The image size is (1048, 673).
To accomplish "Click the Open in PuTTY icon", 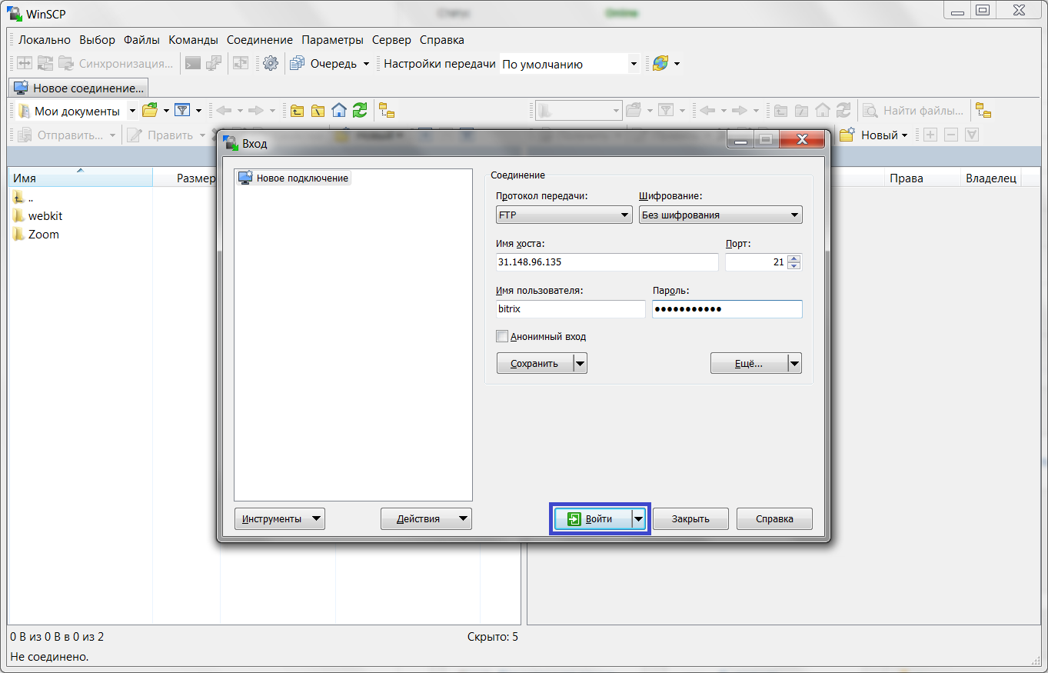I will coord(215,64).
